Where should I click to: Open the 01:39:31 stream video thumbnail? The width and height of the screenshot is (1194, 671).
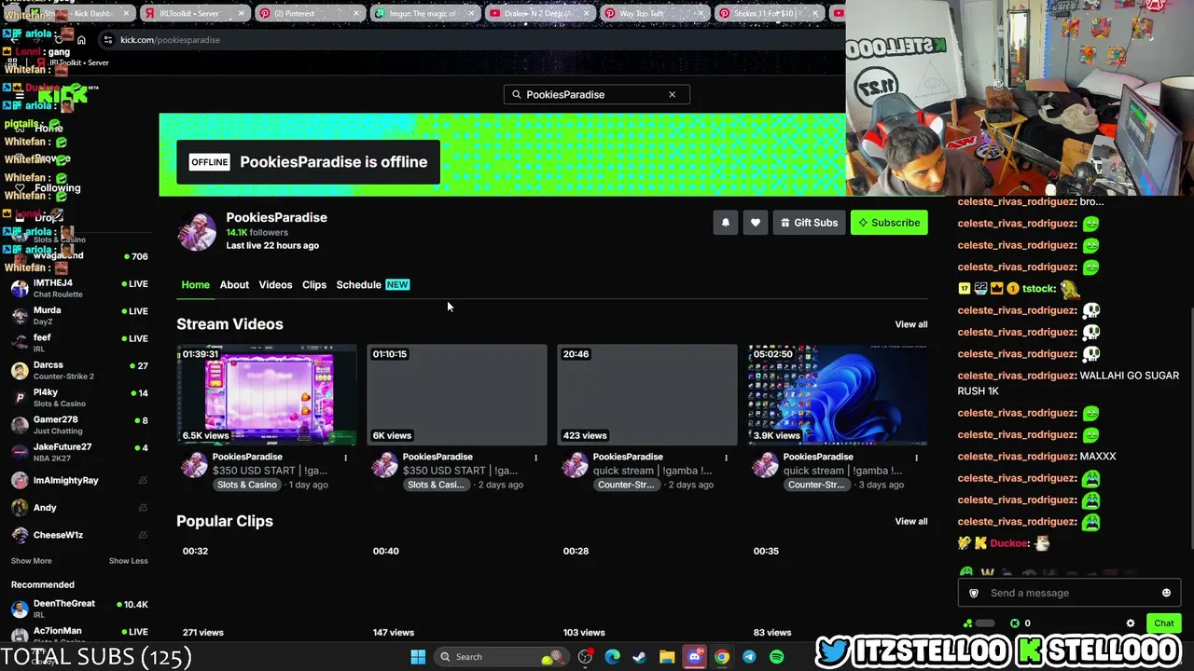[x=267, y=395]
